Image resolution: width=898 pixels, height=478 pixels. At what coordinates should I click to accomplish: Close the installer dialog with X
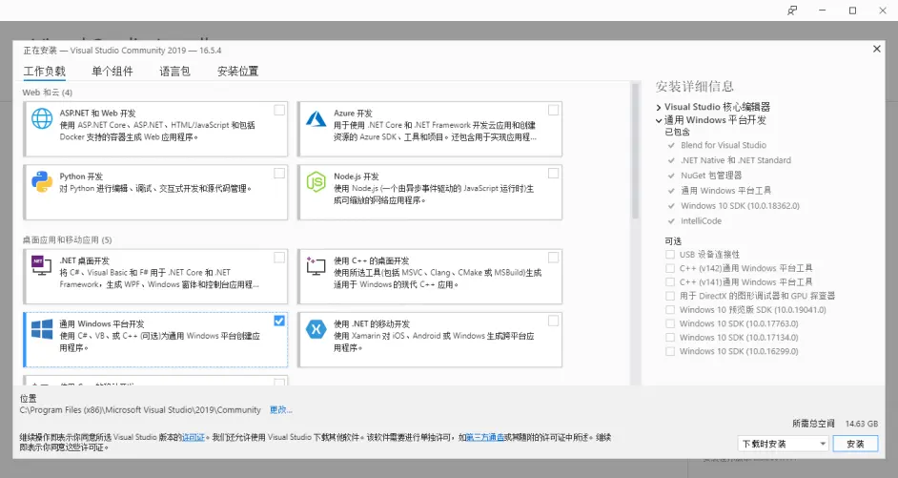(x=877, y=50)
